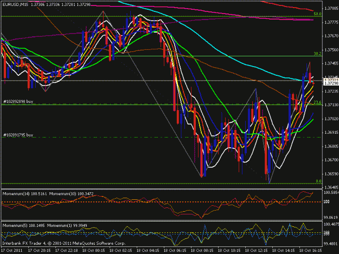Viewport: 339px width, 254px height.
Task: Click the EURUSD,M15 chart title text
Action: click(15, 4)
